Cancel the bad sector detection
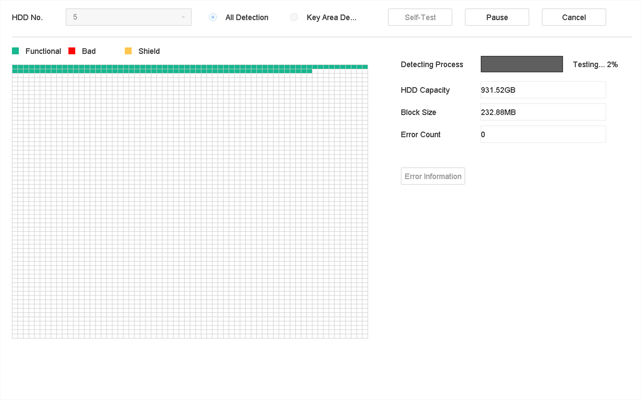Screen dimensions: 642x400 tap(574, 17)
